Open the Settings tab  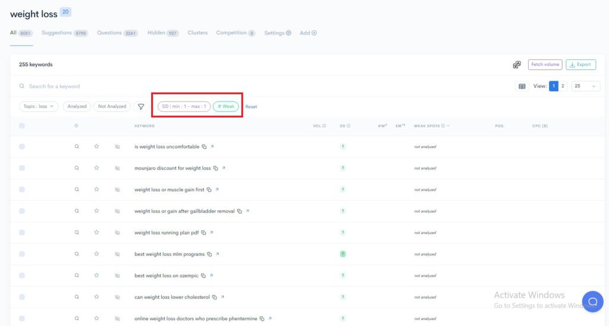coord(278,33)
